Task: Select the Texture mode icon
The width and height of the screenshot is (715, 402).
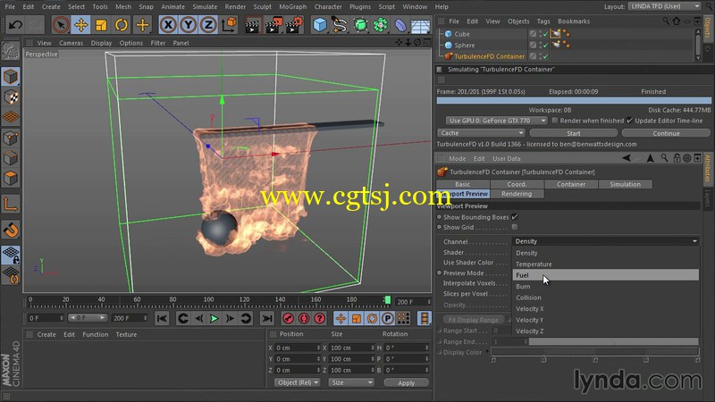Action: [11, 97]
